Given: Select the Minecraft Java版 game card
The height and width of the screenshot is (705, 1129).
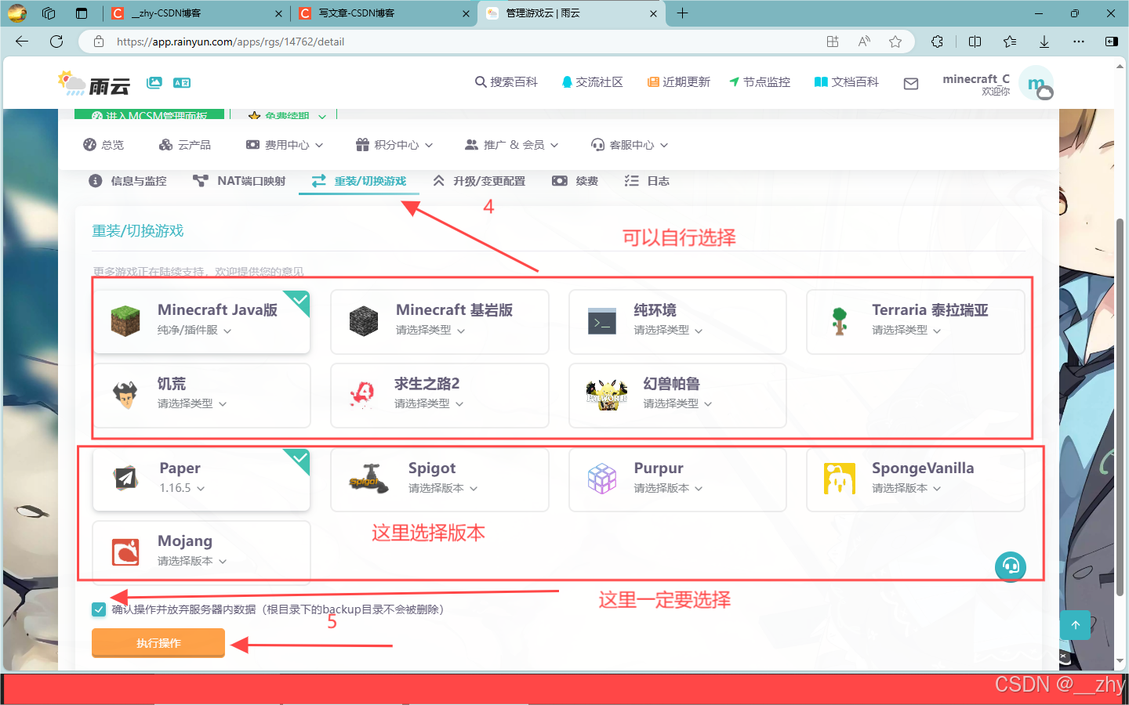Looking at the screenshot, I should 201,321.
